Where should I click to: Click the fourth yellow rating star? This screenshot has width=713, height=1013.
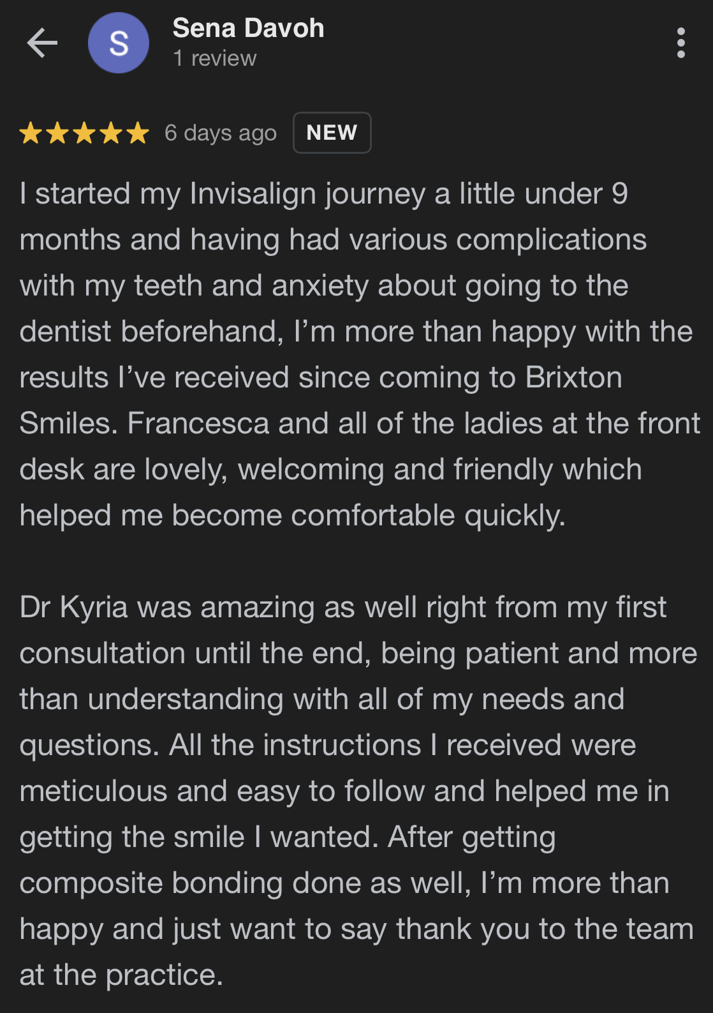point(111,133)
